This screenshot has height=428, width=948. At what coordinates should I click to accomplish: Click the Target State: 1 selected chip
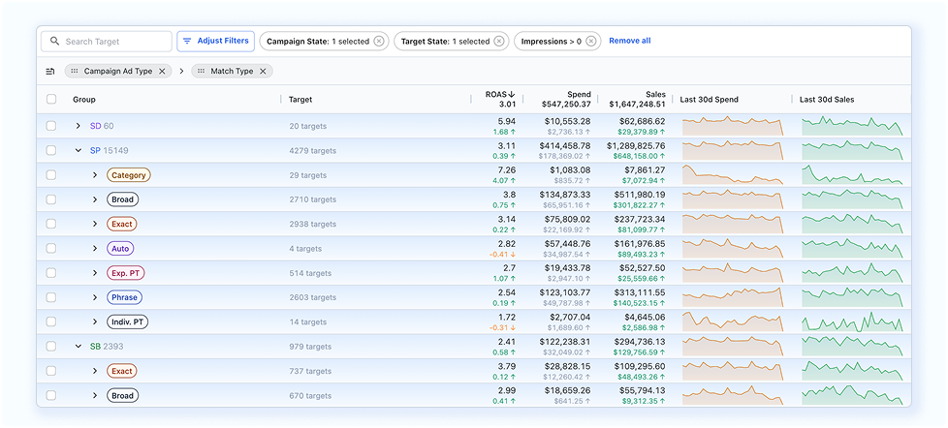click(451, 41)
